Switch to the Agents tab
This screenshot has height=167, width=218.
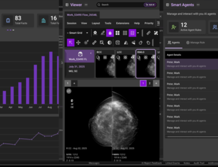pos(174,43)
